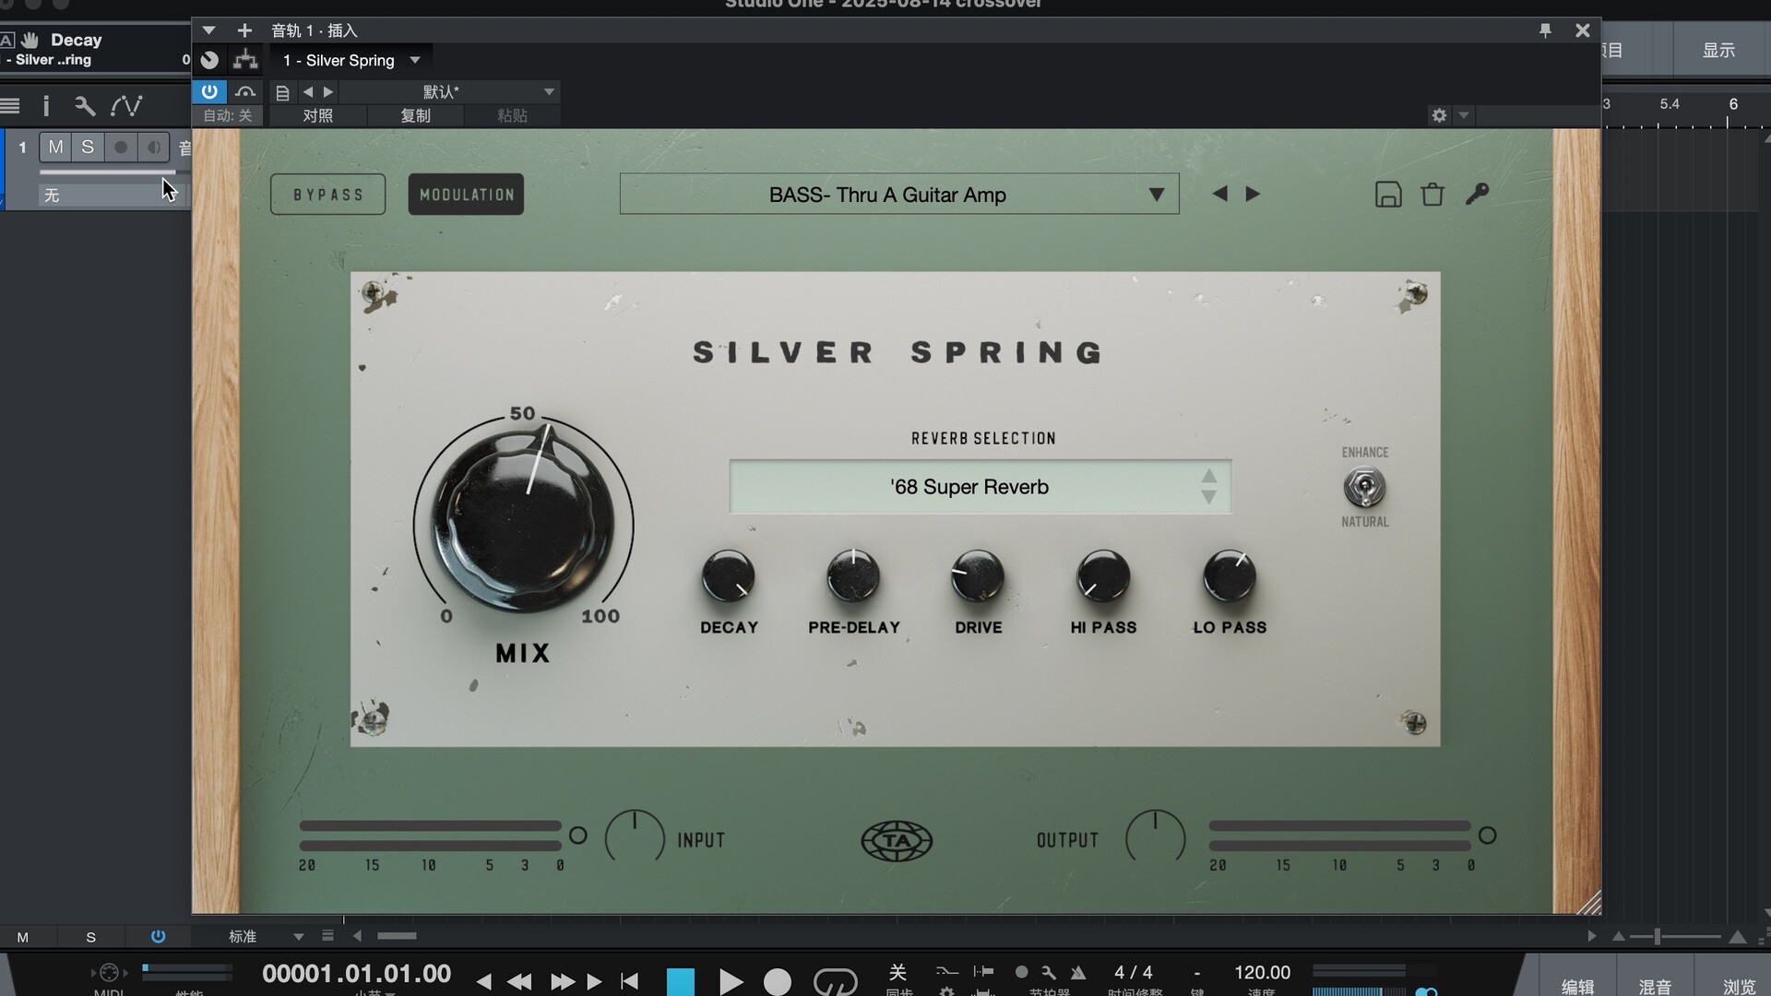Click the OUTPUT gain knob
This screenshot has height=996, width=1771.
(1155, 837)
